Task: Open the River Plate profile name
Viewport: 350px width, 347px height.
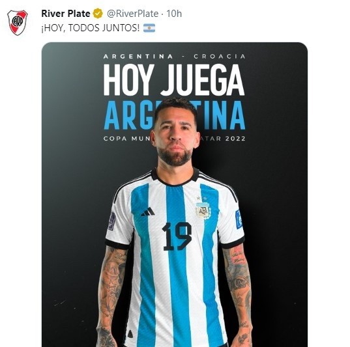Action: coord(66,14)
